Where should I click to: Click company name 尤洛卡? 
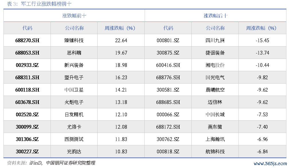click(x=74, y=127)
